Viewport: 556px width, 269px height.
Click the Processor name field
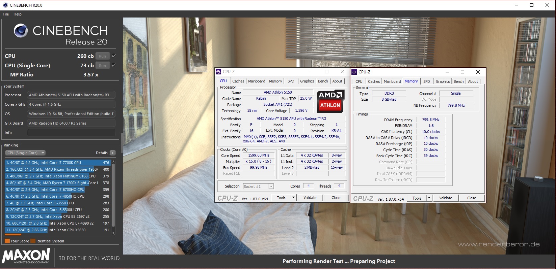(71, 95)
